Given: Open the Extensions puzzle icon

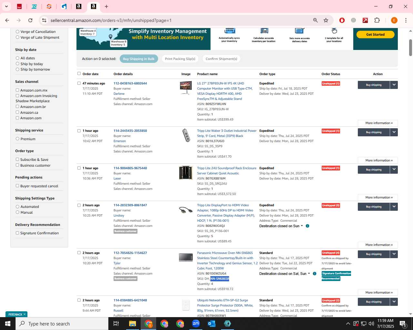Looking at the screenshot, I should (377, 20).
